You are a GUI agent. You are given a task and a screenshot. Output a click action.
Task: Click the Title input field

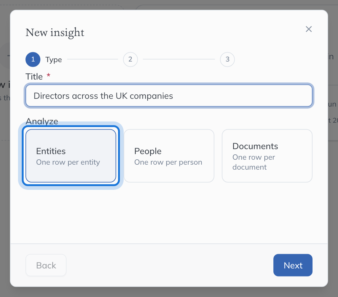click(x=169, y=95)
